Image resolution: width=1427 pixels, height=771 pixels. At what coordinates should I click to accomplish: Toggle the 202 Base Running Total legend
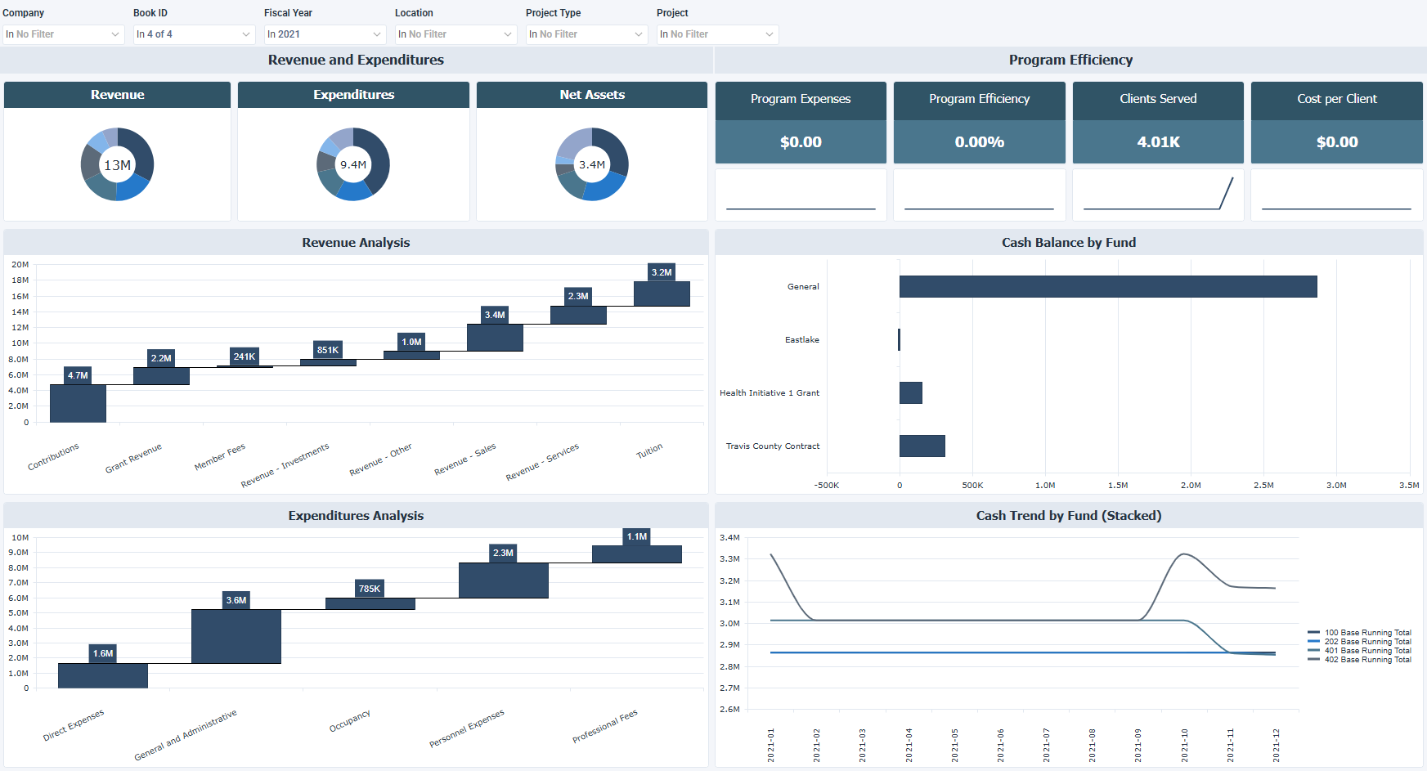tap(1359, 642)
